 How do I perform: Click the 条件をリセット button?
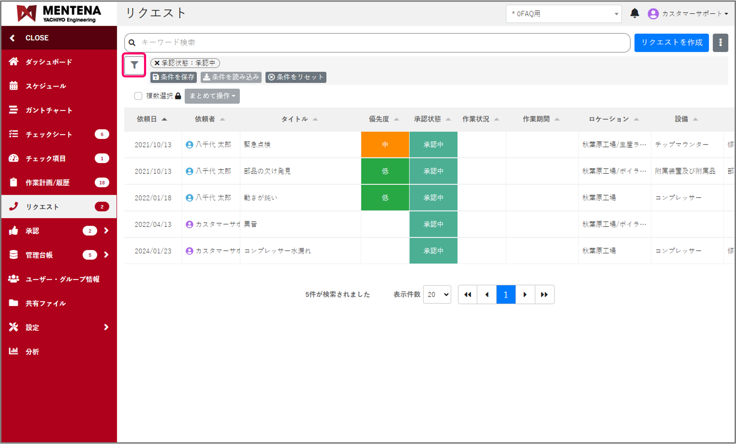pos(296,77)
